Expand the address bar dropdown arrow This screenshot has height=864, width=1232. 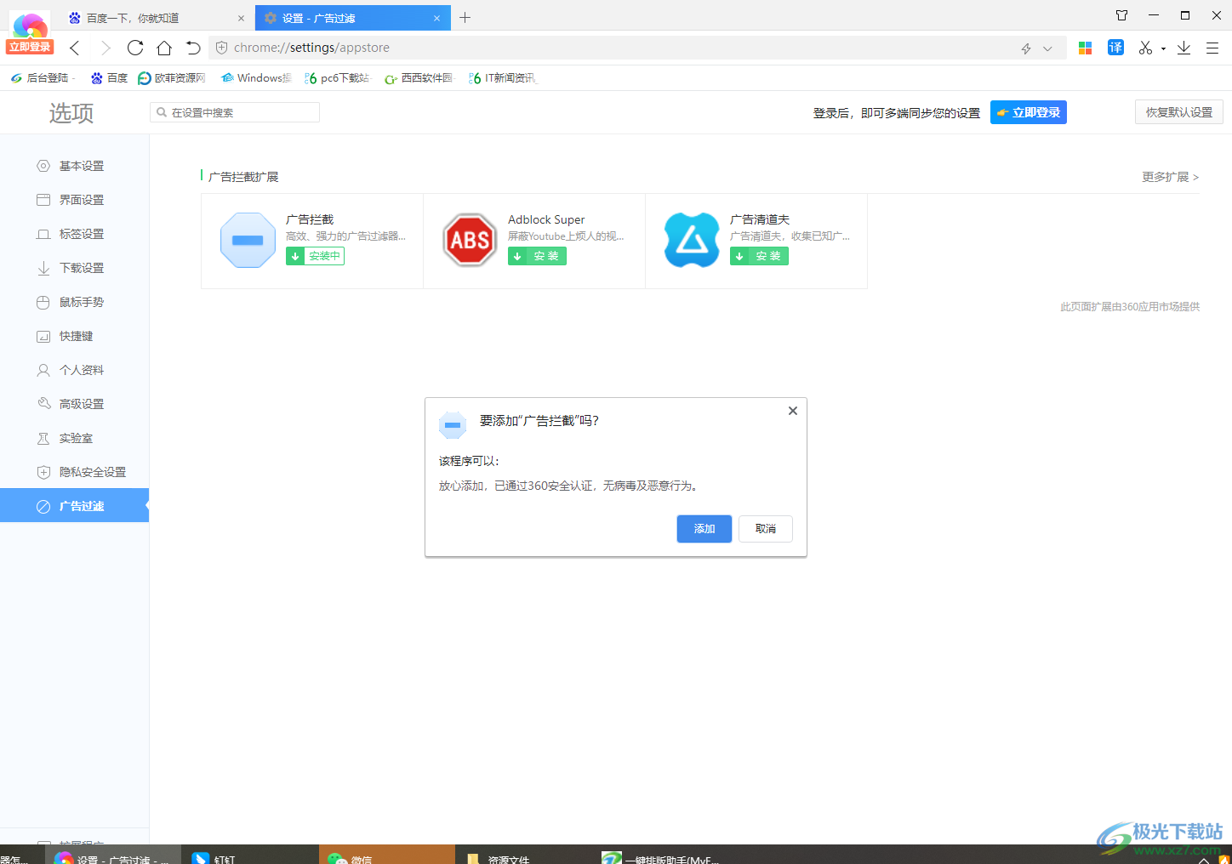coord(1047,48)
